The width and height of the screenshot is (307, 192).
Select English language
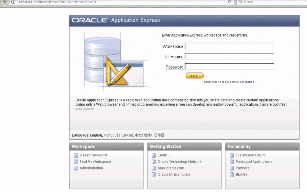pyautogui.click(x=96, y=135)
